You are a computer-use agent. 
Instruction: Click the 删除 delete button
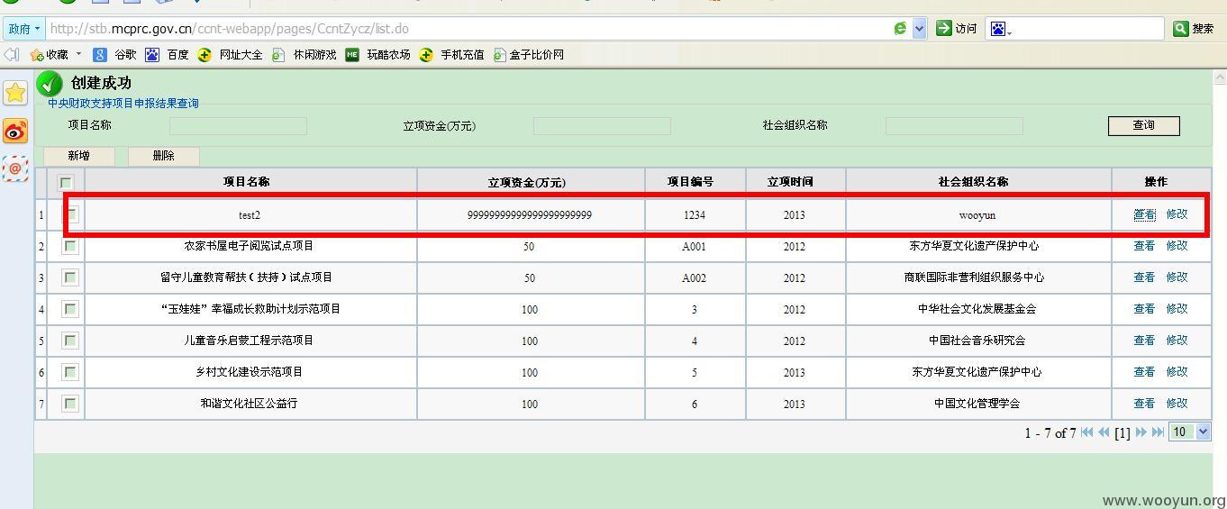click(164, 156)
